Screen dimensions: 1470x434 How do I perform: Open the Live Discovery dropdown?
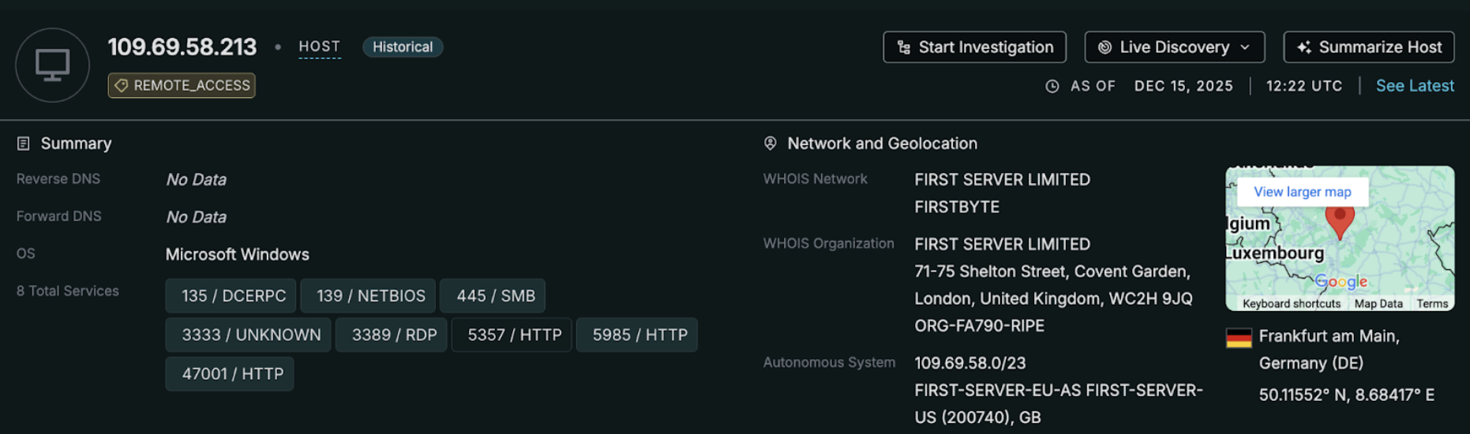[x=1174, y=47]
